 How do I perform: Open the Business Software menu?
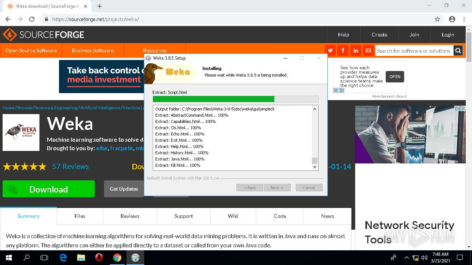point(93,50)
